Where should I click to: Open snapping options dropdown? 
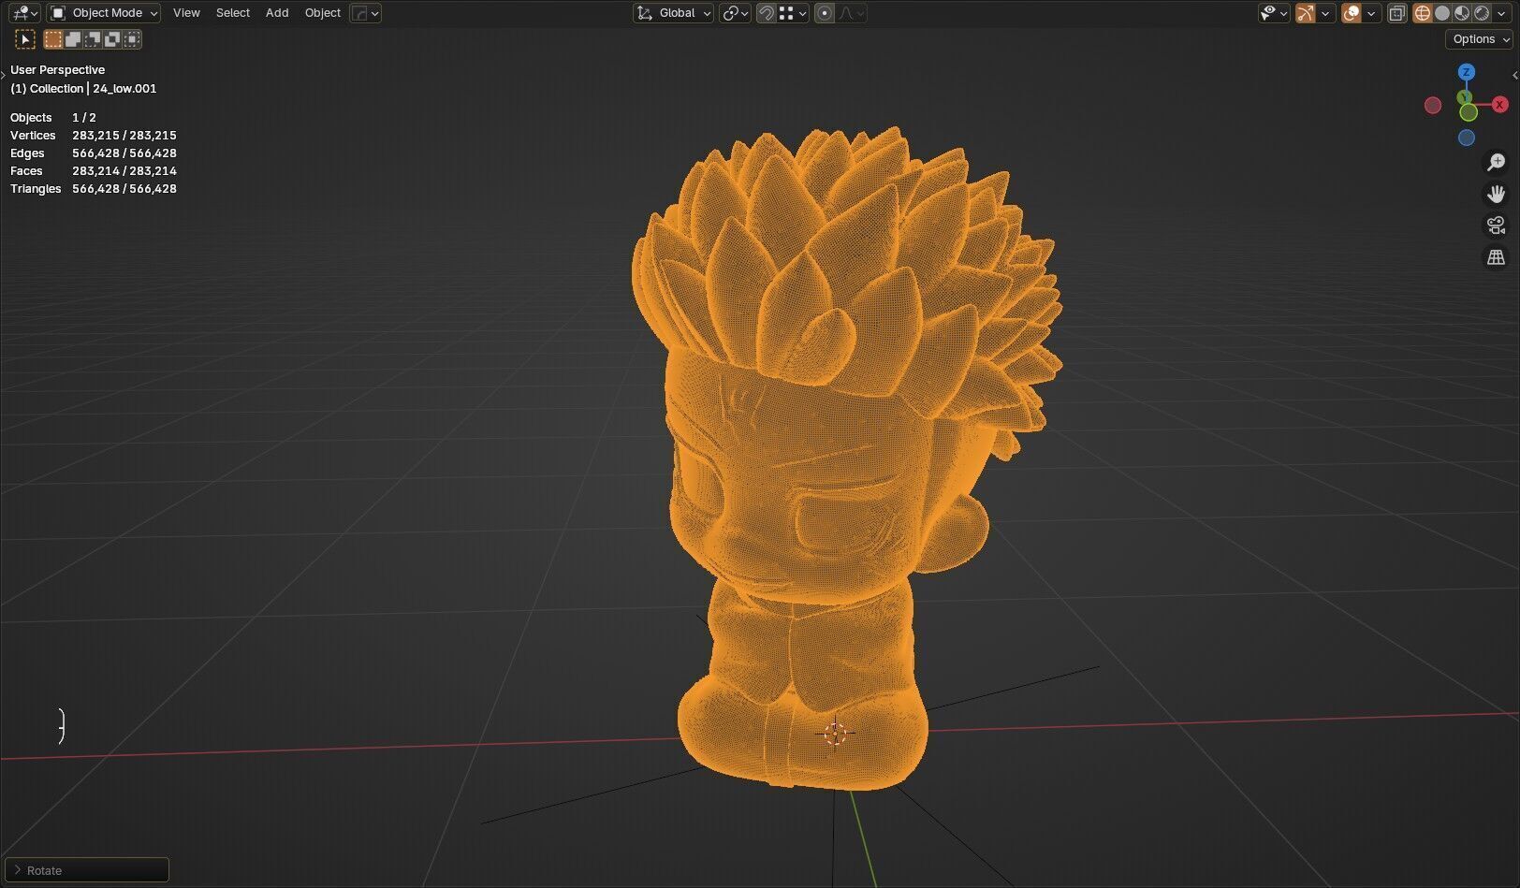pos(793,13)
